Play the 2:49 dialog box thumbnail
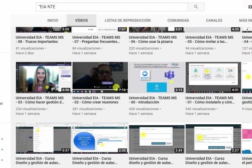The width and height of the screenshot is (252, 168). 157,139
